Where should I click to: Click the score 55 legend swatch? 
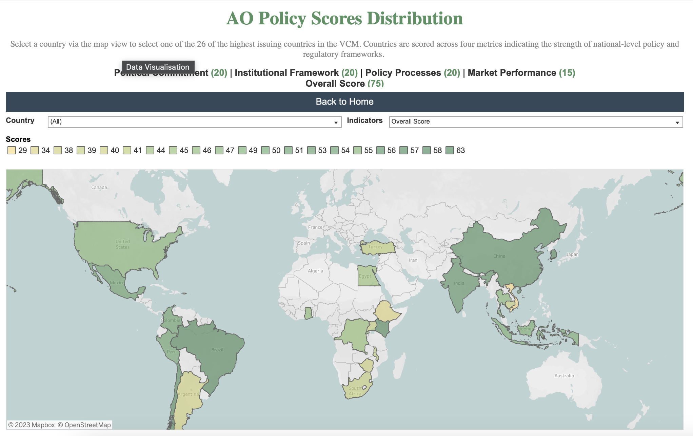[x=358, y=150]
